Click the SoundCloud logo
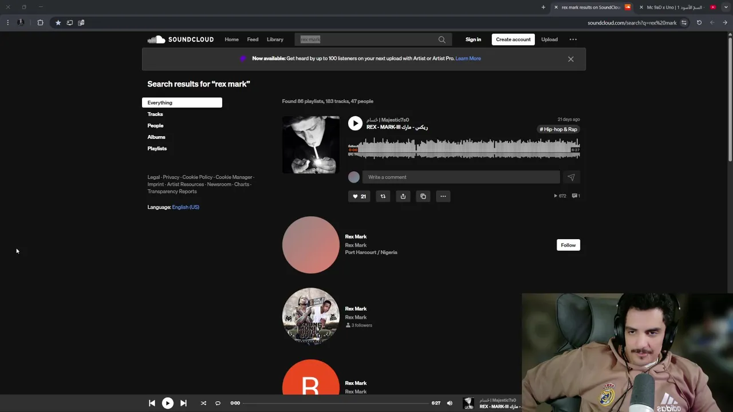The width and height of the screenshot is (733, 412). (180, 39)
